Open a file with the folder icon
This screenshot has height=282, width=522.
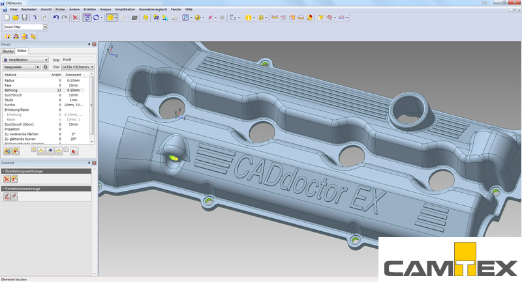click(x=14, y=18)
